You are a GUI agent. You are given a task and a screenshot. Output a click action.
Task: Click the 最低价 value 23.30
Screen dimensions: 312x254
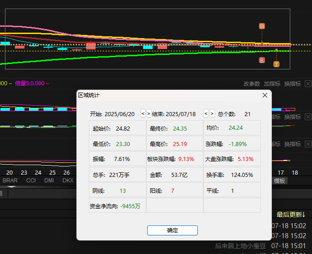(123, 144)
